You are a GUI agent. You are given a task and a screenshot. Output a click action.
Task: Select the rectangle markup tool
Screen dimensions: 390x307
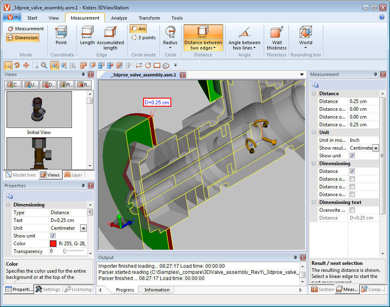[157, 65]
